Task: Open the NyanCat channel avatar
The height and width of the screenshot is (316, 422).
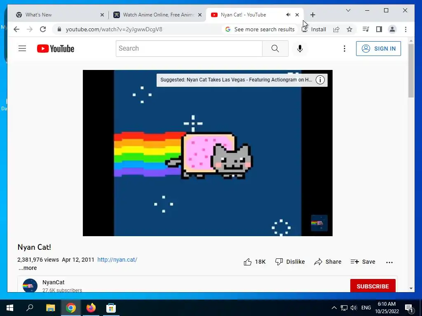Action: click(30, 286)
